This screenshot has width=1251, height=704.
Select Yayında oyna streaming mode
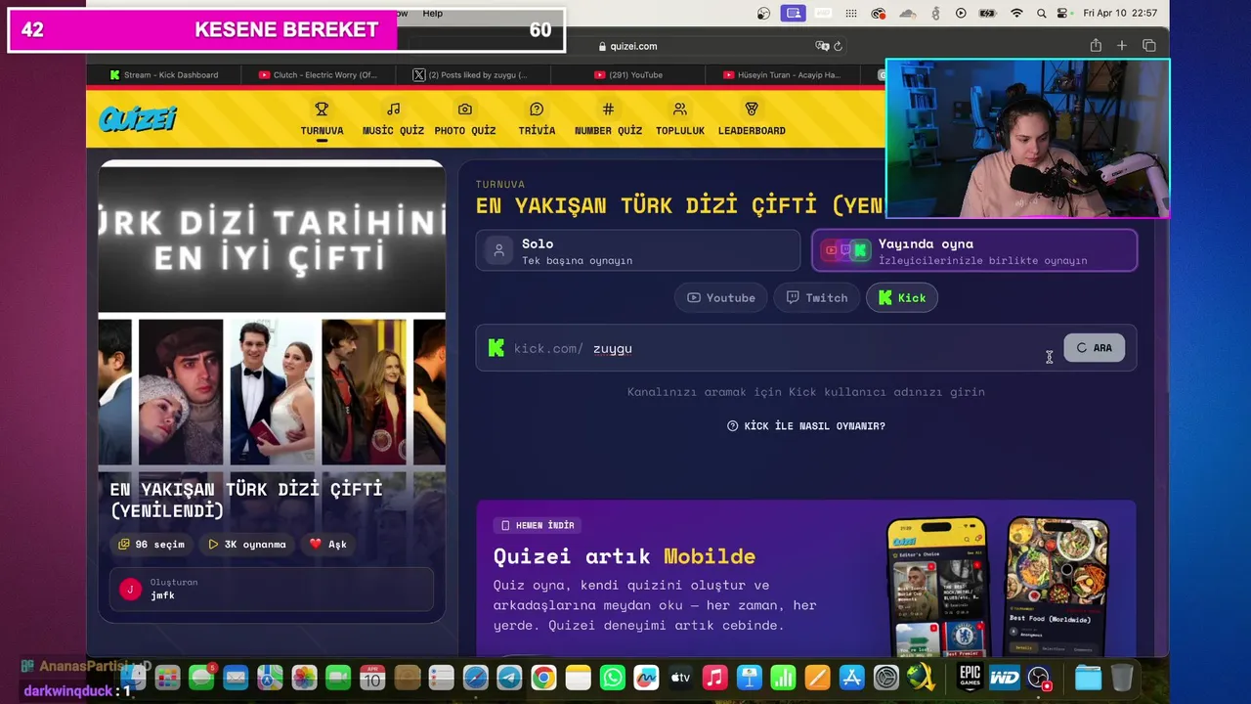pos(974,250)
